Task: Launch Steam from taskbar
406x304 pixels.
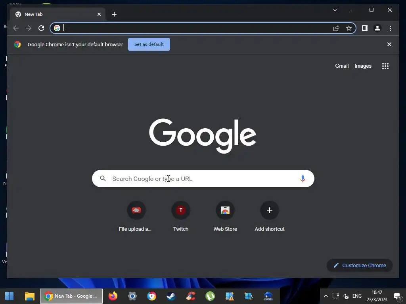Action: 171,296
